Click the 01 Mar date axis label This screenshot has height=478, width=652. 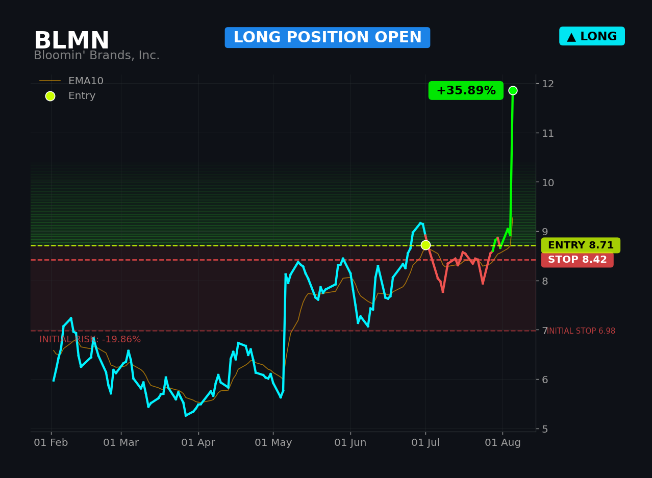pos(121,443)
